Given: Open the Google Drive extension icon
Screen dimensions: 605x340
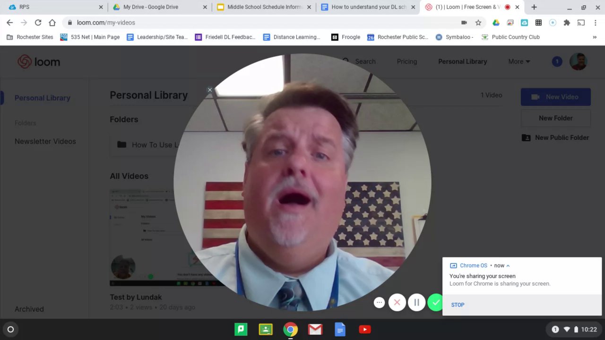Looking at the screenshot, I should coord(496,23).
